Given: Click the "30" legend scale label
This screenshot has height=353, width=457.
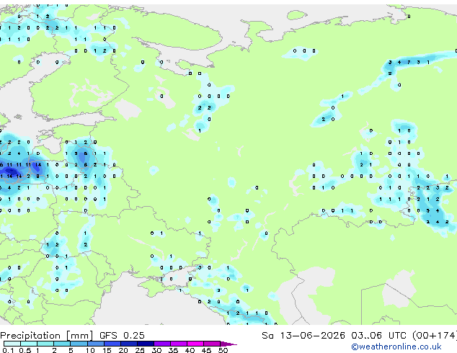Looking at the screenshot, I should 156,350.
